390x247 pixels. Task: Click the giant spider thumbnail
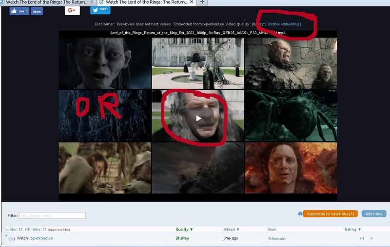pos(291,116)
